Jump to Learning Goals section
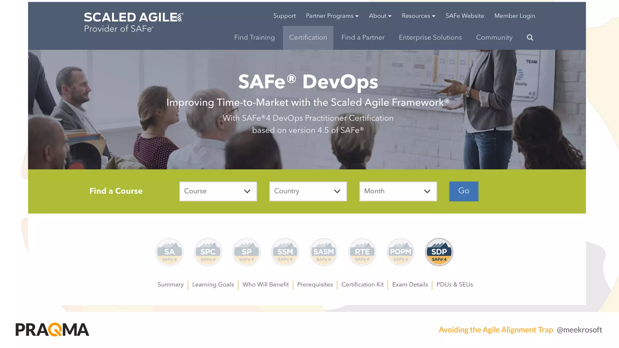 [213, 285]
